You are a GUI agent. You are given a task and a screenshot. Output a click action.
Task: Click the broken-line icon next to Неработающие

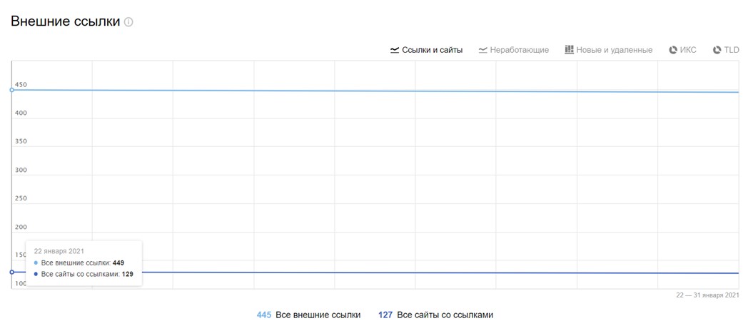(483, 50)
